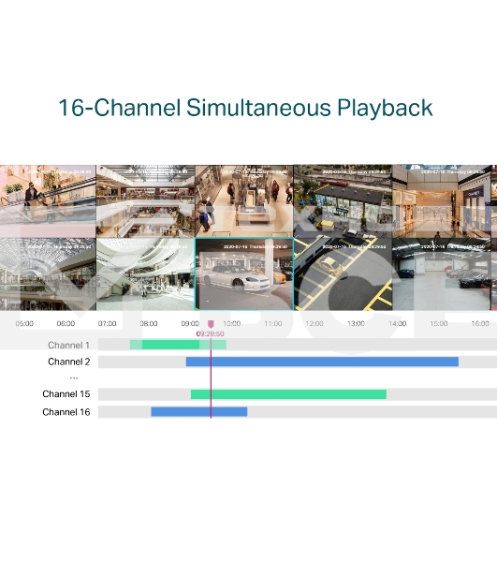Select the white curved balconies mall feed
497x562 pixels.
click(x=145, y=274)
